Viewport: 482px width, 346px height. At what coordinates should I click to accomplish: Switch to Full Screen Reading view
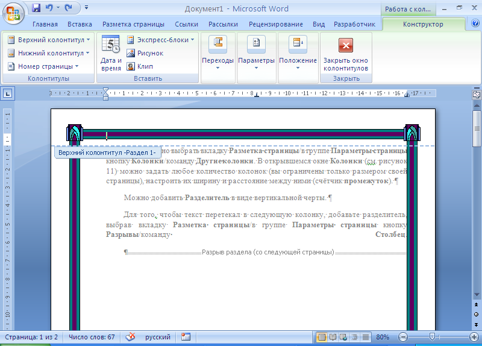[x=333, y=338]
